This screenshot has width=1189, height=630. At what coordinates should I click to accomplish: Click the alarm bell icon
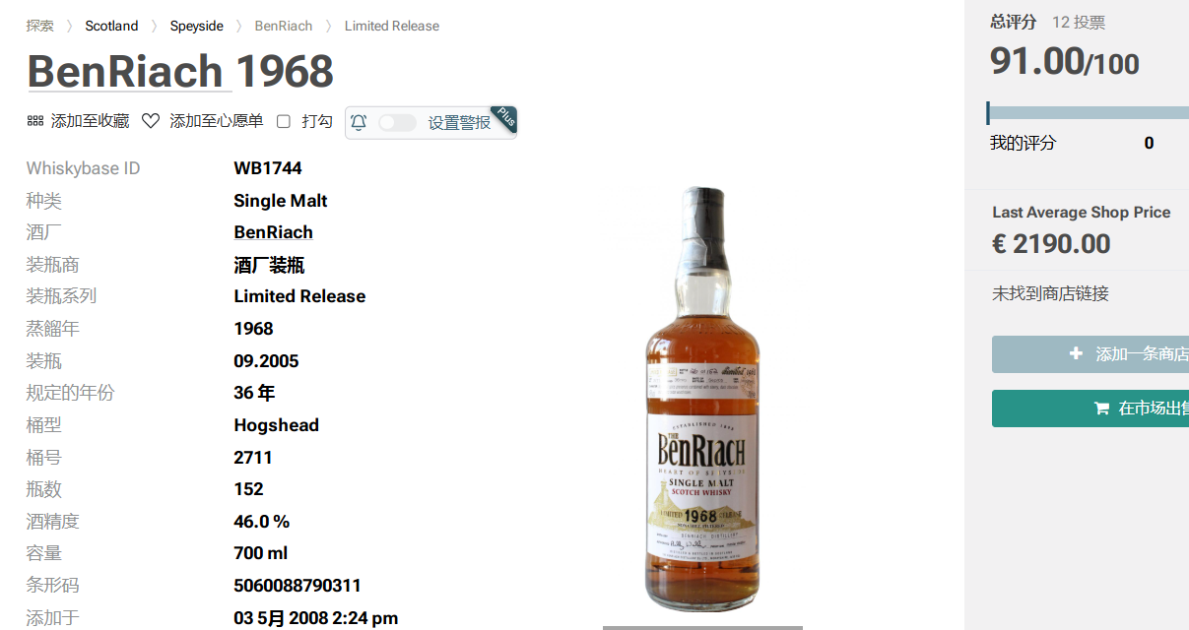pos(359,122)
